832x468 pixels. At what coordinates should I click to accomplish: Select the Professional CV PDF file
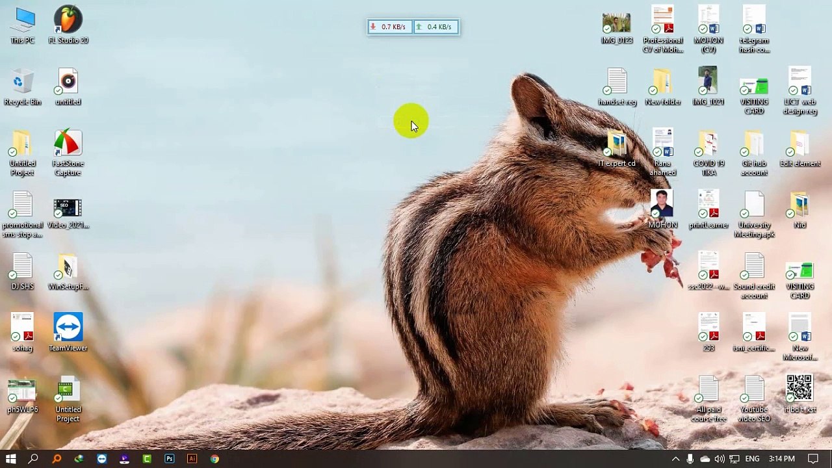[662, 29]
